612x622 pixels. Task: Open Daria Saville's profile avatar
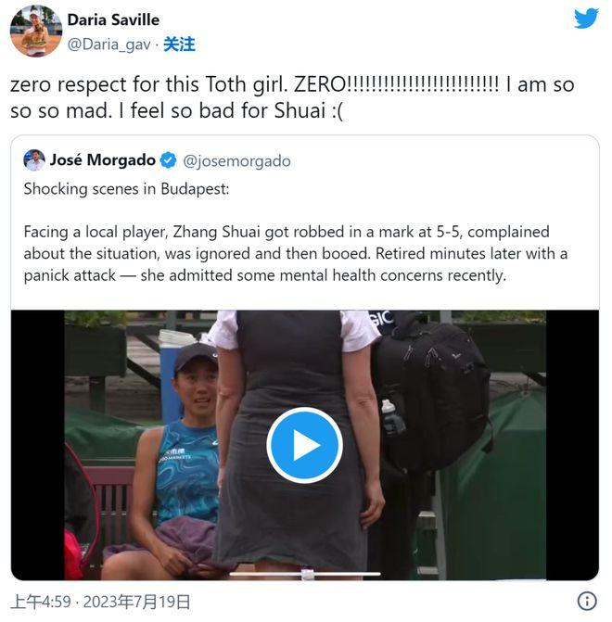point(36,31)
